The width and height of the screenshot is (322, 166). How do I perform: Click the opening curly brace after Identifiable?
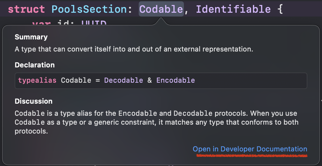[279, 9]
